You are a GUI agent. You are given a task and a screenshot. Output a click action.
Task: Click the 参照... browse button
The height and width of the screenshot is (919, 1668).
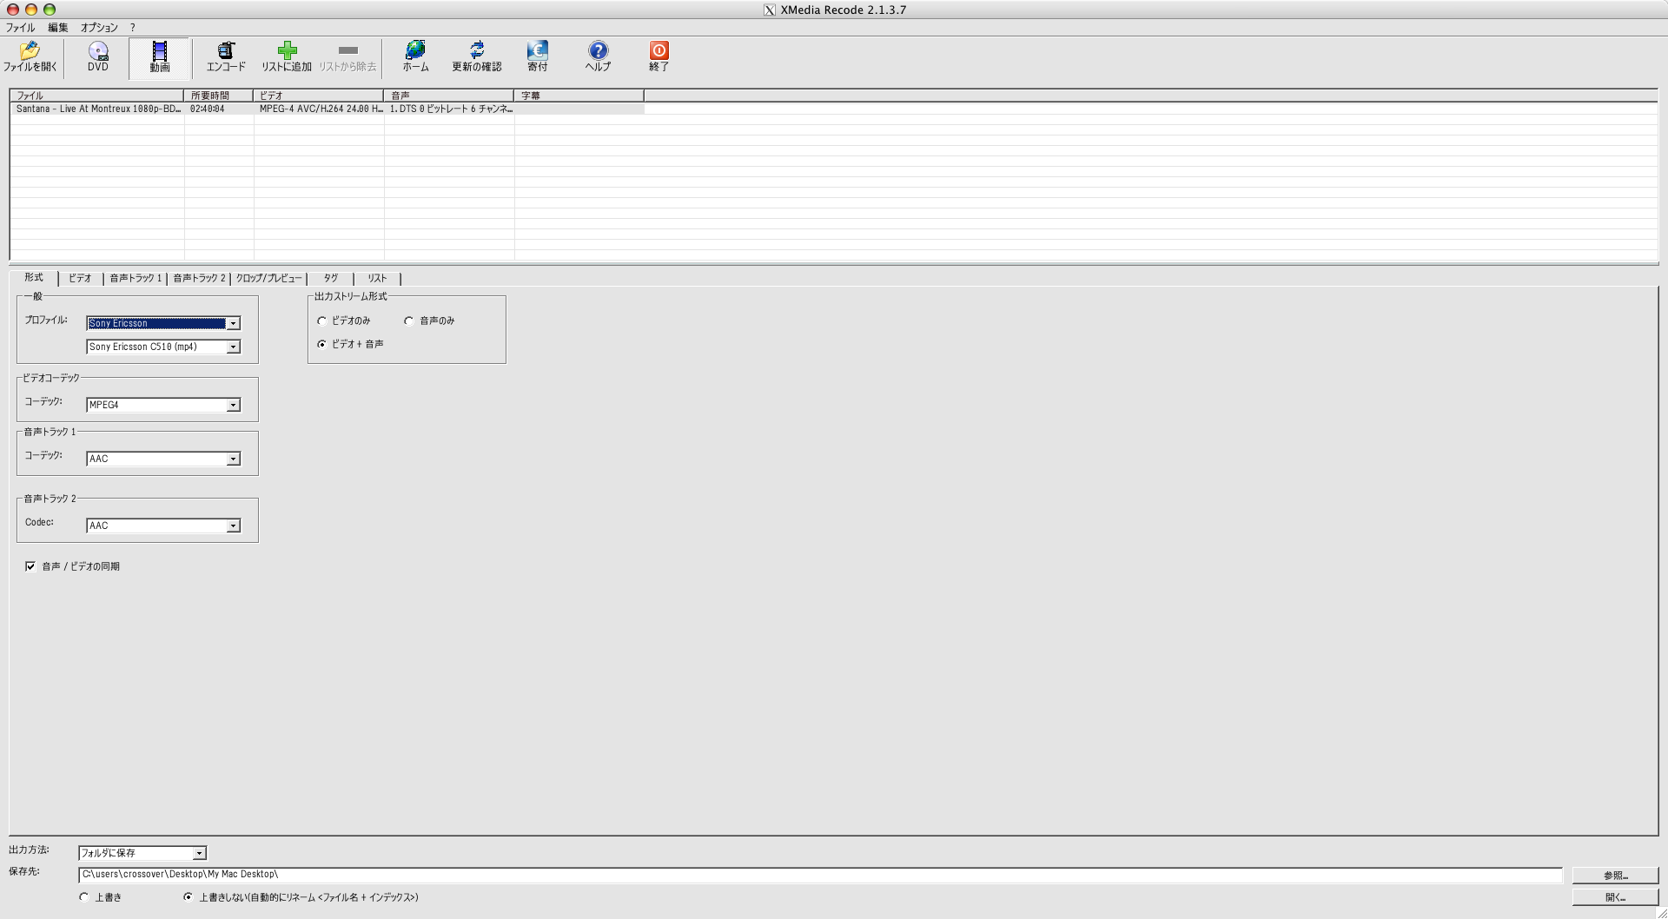[1615, 876]
